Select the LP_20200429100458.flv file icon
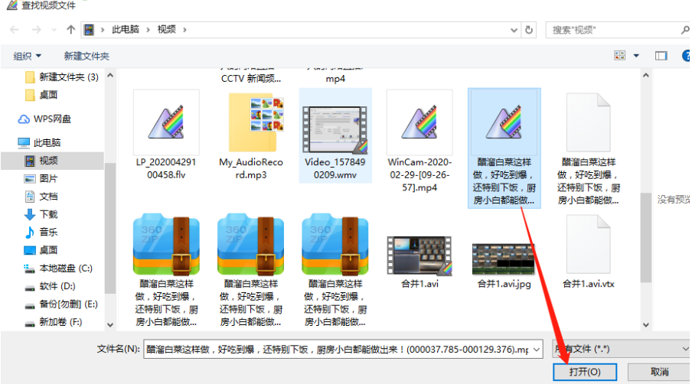Viewport: 692px width, 384px height. (166, 122)
